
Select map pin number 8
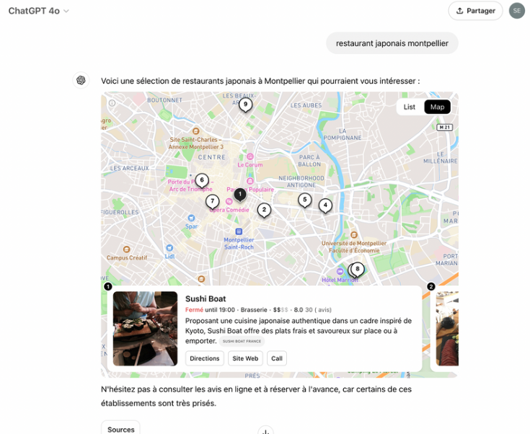point(357,270)
